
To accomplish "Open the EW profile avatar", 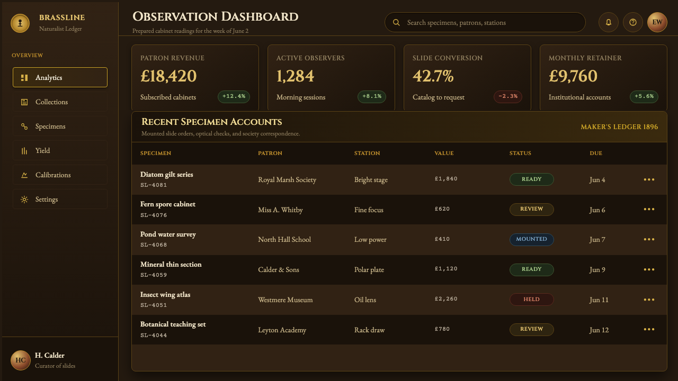I will point(657,22).
